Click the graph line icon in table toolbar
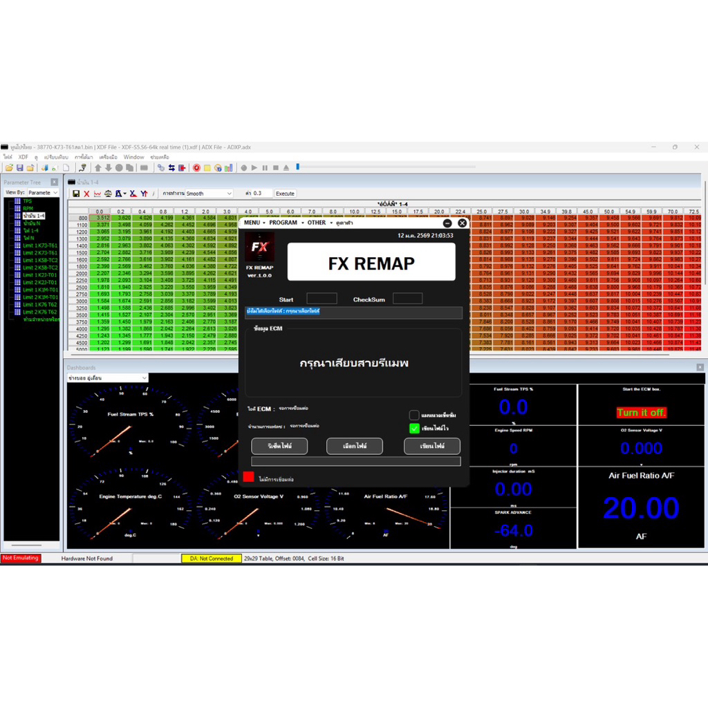The height and width of the screenshot is (708, 708). click(97, 194)
